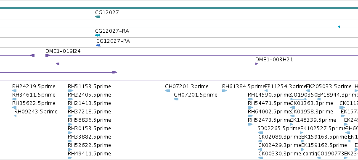358x160 pixels.
Task: Click the DME1-019I24 clone label
Action: 63,51
